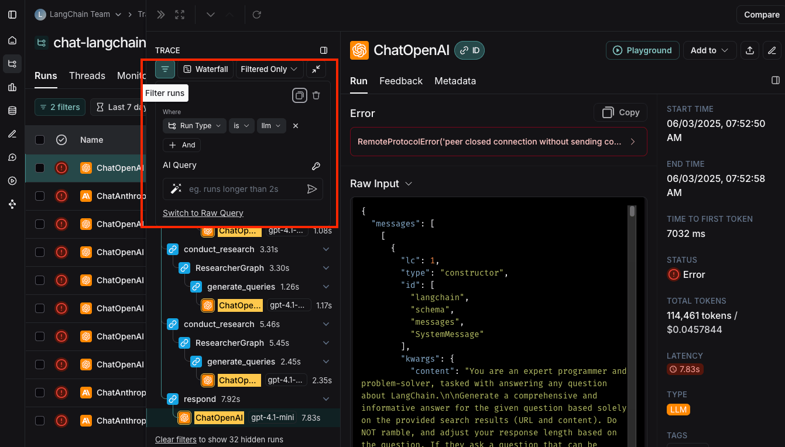Toggle the right details side panel icon
This screenshot has height=447, width=785.
[x=776, y=80]
